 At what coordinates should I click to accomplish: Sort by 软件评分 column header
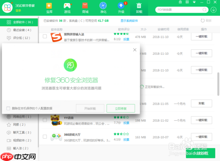(x=124, y=29)
